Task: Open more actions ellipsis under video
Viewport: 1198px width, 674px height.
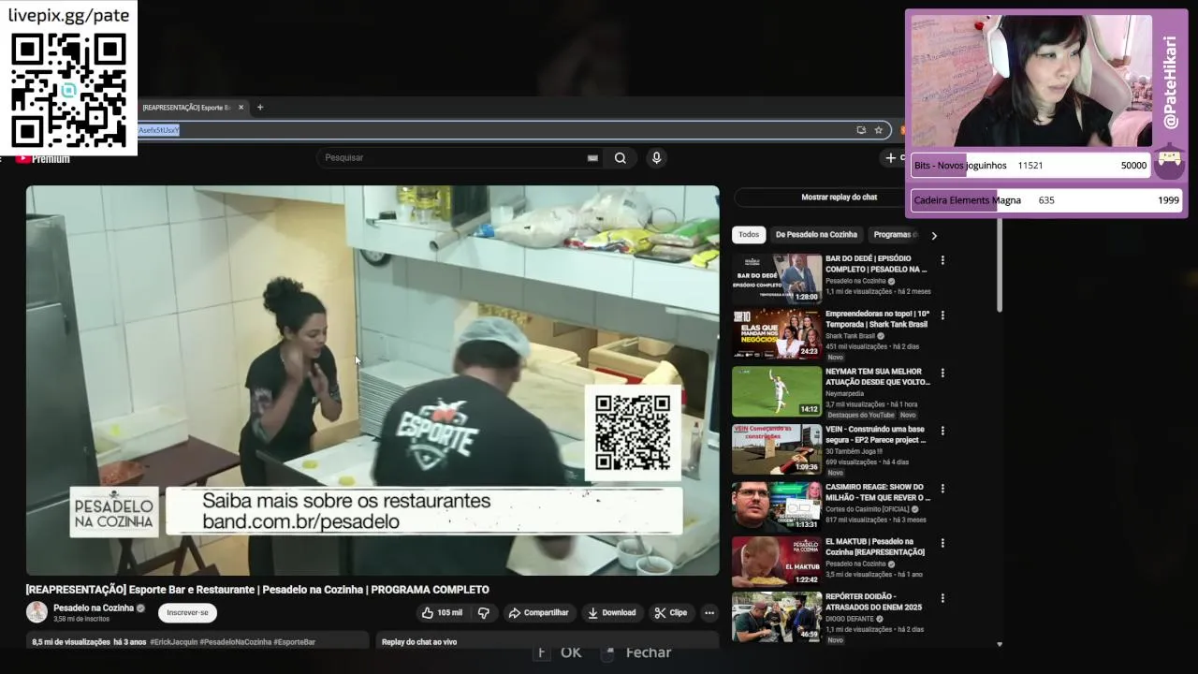Action: point(709,613)
